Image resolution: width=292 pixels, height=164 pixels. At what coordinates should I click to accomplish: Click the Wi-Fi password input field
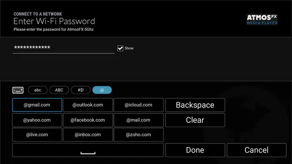[x=64, y=48]
